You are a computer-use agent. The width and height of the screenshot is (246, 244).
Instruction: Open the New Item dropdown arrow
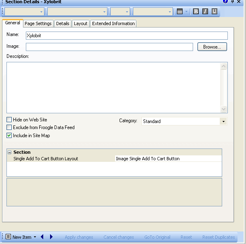(35, 237)
